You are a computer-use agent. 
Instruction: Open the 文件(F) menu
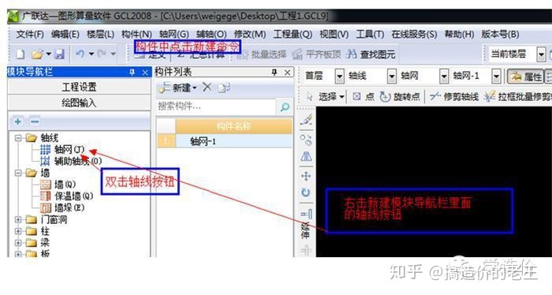30,34
